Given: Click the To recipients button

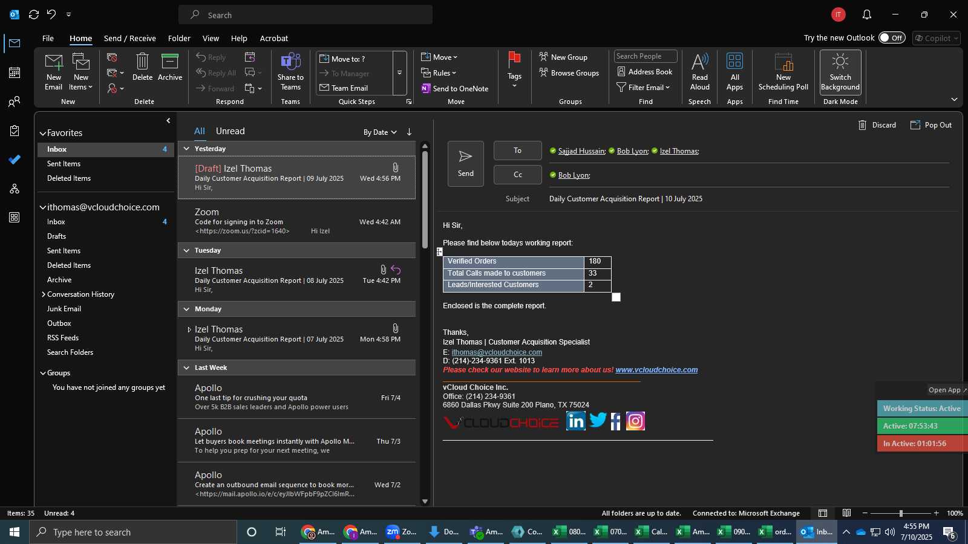Looking at the screenshot, I should tap(517, 151).
